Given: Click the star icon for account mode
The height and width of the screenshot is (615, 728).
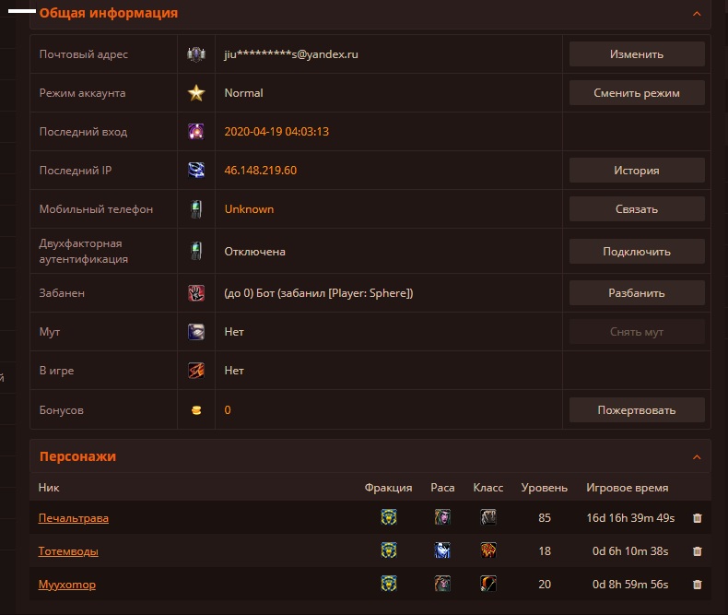Looking at the screenshot, I should tap(196, 93).
